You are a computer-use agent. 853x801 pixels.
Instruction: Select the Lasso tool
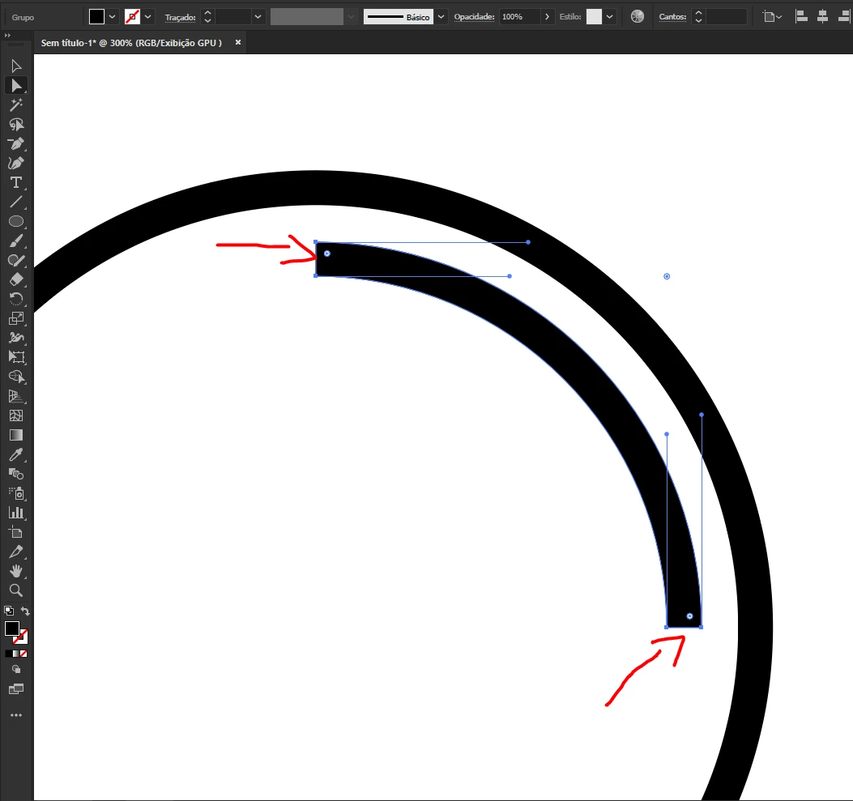pos(16,125)
